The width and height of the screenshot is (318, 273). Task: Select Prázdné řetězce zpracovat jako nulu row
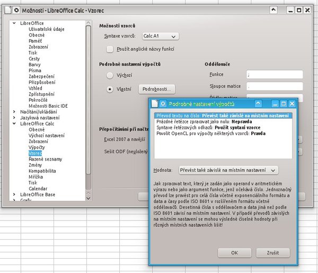point(223,121)
